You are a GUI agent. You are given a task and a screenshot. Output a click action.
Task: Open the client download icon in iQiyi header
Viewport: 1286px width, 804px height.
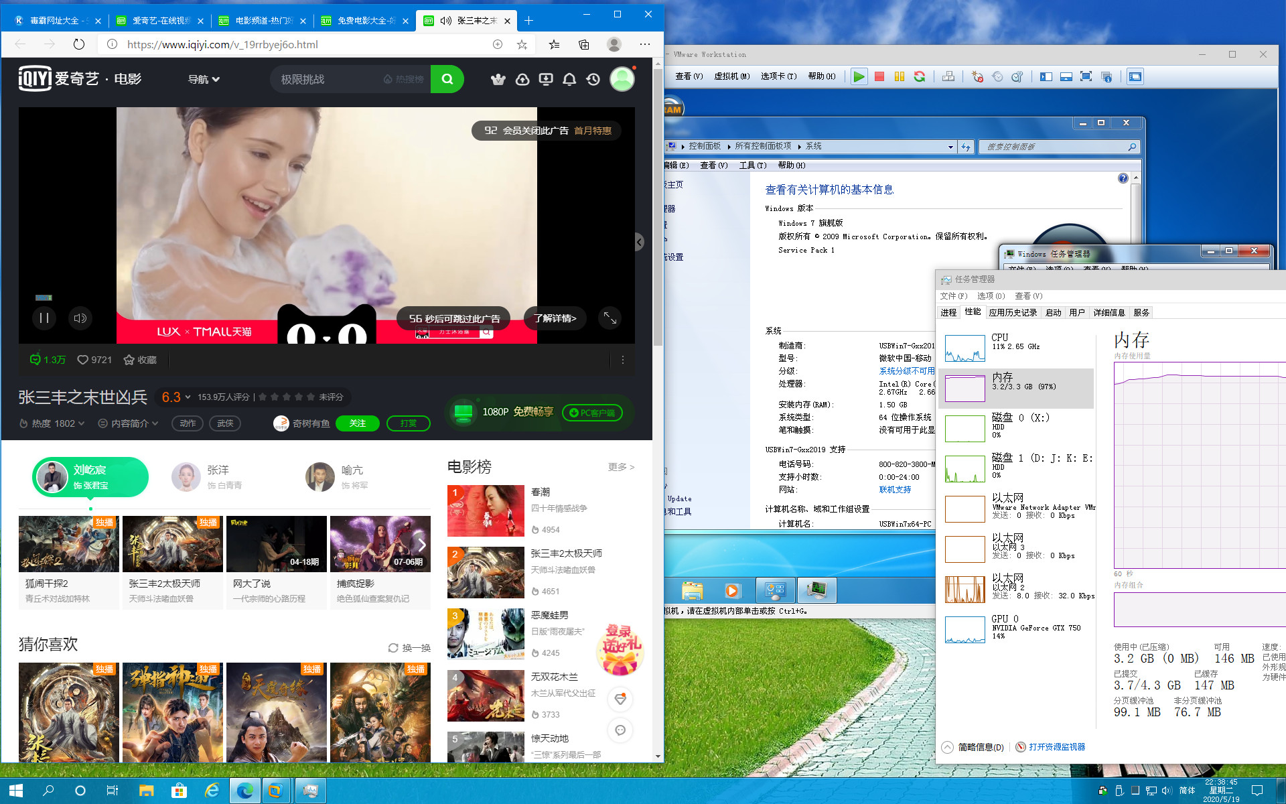(546, 80)
